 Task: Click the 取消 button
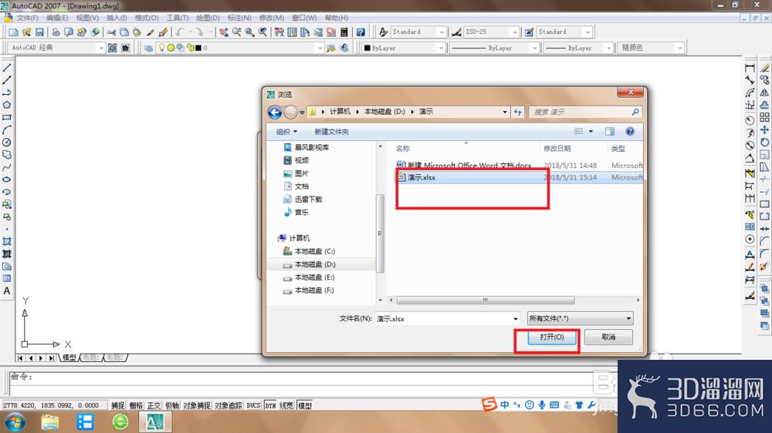[x=608, y=337]
